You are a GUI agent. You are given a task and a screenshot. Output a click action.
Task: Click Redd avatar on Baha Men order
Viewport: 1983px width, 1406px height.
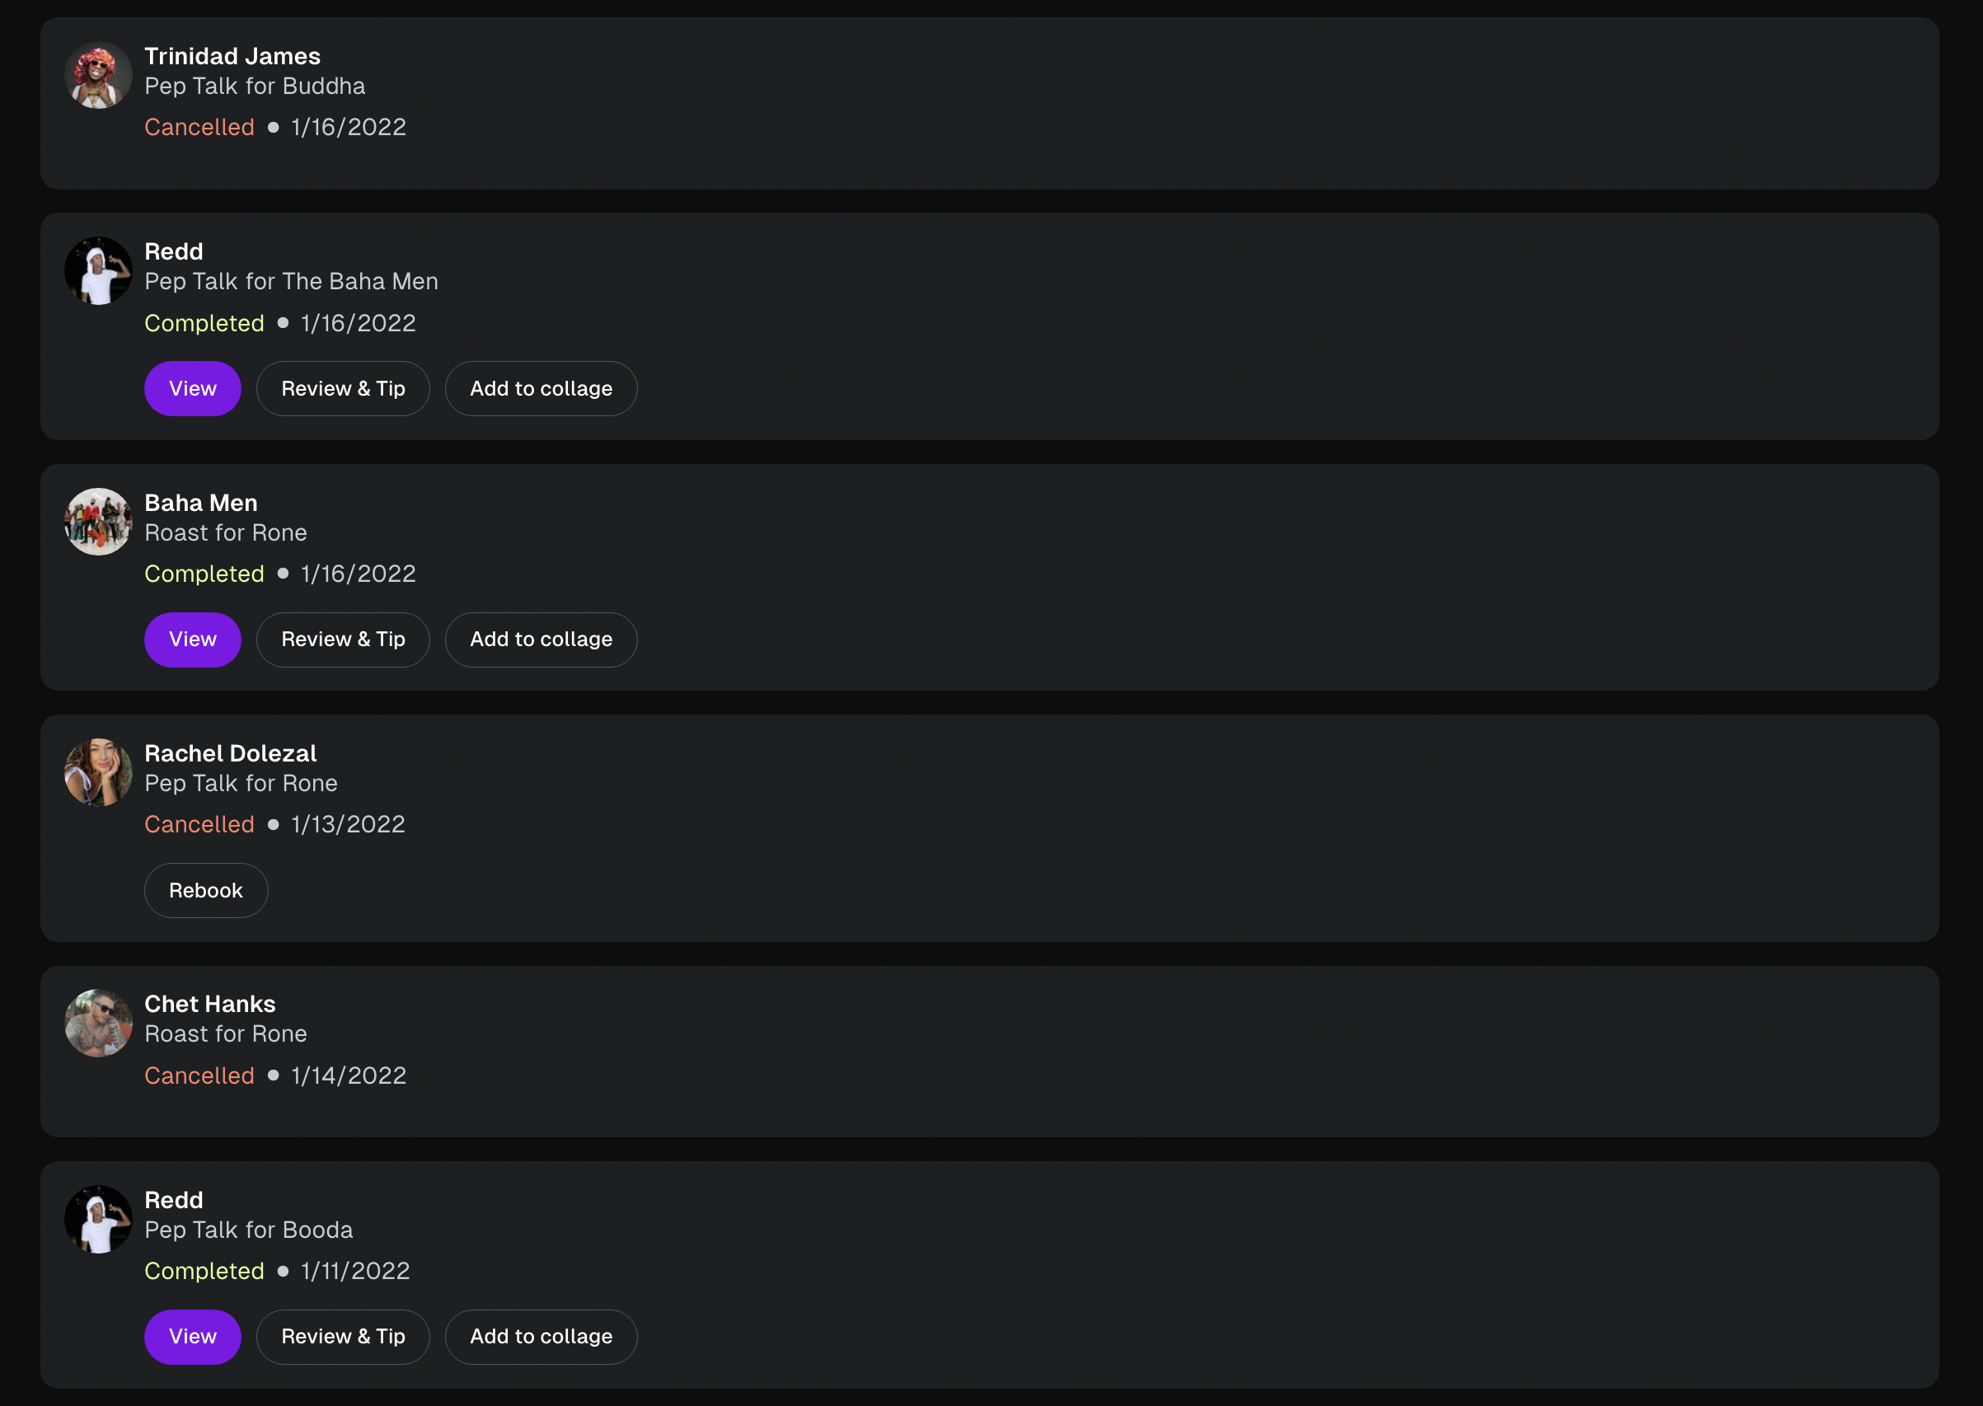pos(98,271)
